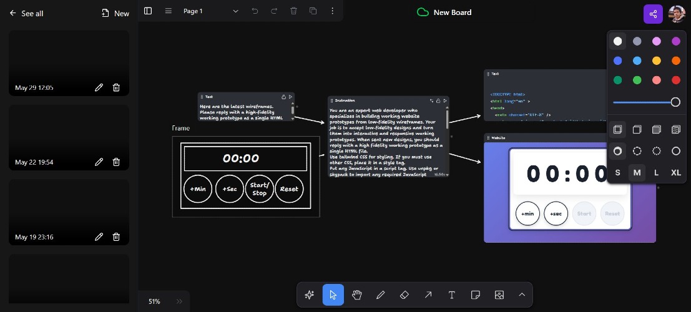Toggle the sidebar panel icon
This screenshot has height=312, width=691.
tap(148, 11)
